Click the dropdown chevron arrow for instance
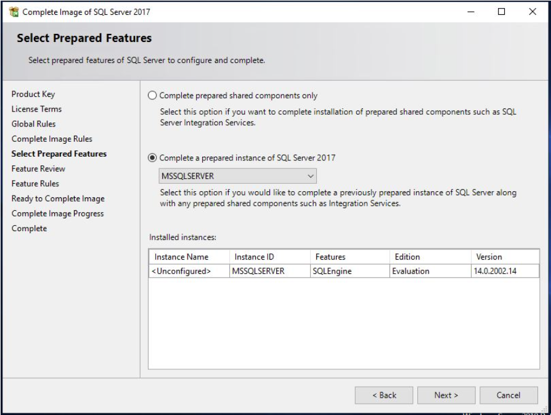 [x=310, y=176]
